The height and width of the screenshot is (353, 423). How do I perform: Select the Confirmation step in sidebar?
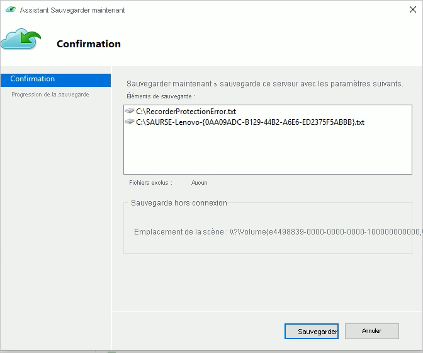coord(55,80)
